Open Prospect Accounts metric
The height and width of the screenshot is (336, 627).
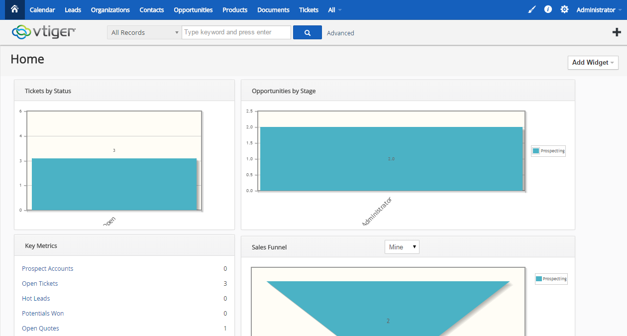[47, 268]
